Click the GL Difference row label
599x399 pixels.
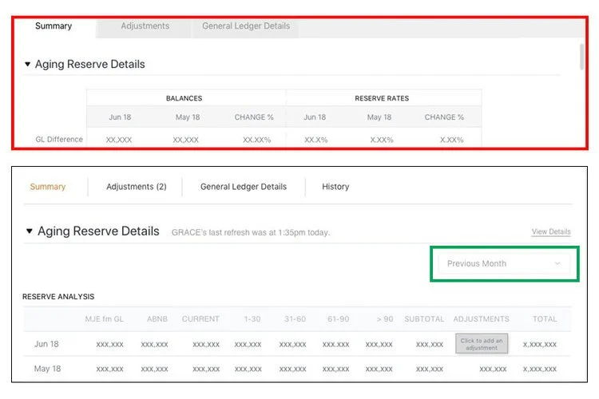click(59, 140)
